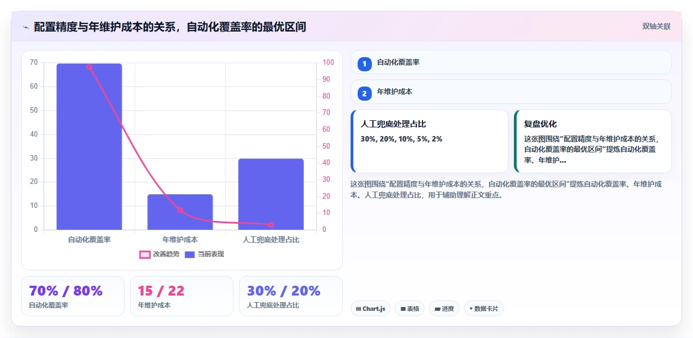Click the text 30%, 20%, 10%, 5%, 2%
Viewport: 693px width, 338px height.
click(401, 139)
